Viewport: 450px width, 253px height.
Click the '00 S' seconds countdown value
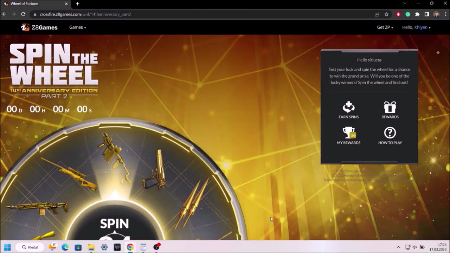pos(84,109)
